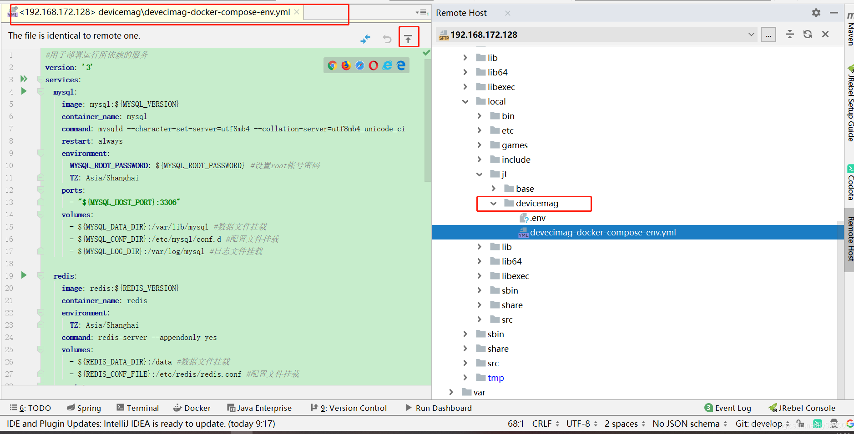Switch Git branch from develop
The width and height of the screenshot is (854, 434).
(x=763, y=424)
